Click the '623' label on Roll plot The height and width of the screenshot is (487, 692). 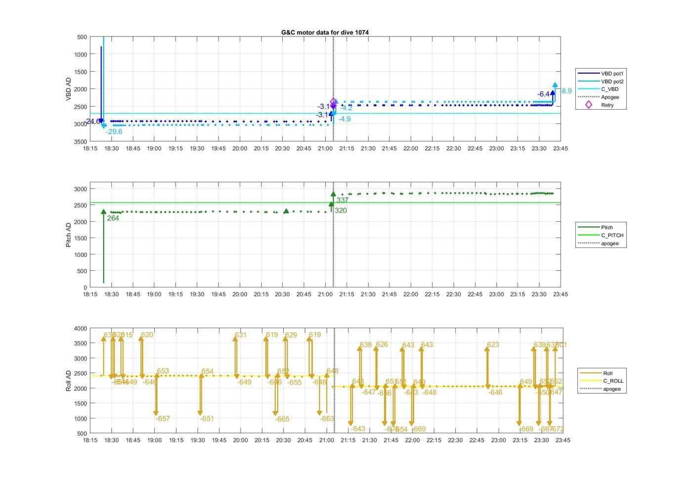point(493,345)
